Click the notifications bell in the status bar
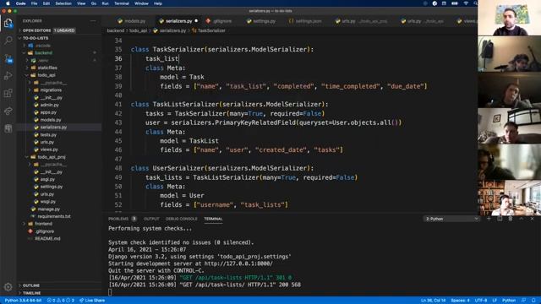The width and height of the screenshot is (541, 304). coord(533,301)
